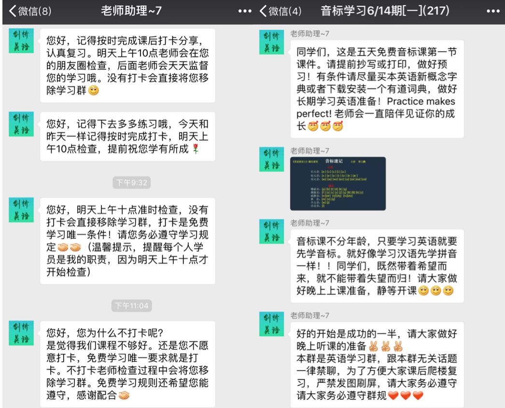
Task: Tap sender name above 音标速记 image
Action: pos(310,150)
